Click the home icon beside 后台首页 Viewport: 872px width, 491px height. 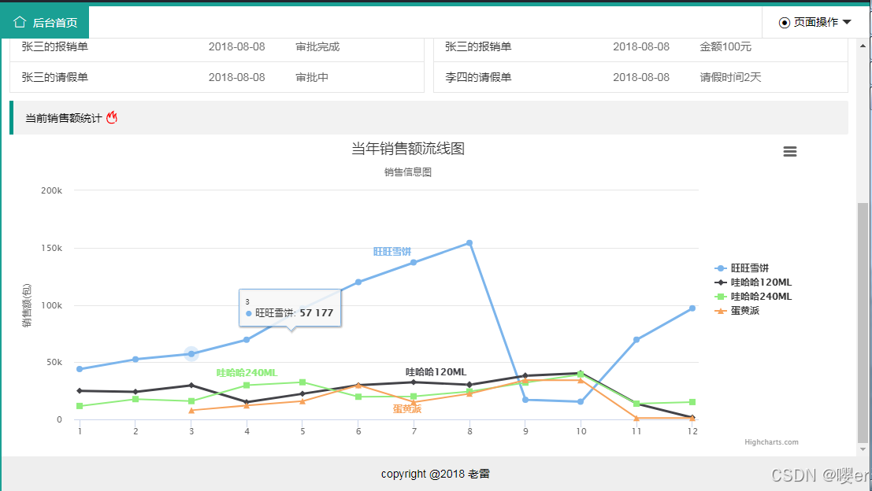coord(18,23)
